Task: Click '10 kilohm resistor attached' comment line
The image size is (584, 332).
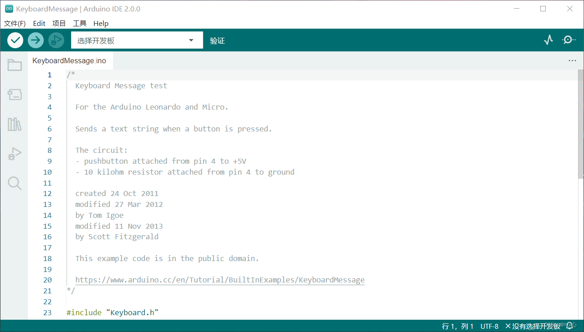Action: [185, 172]
